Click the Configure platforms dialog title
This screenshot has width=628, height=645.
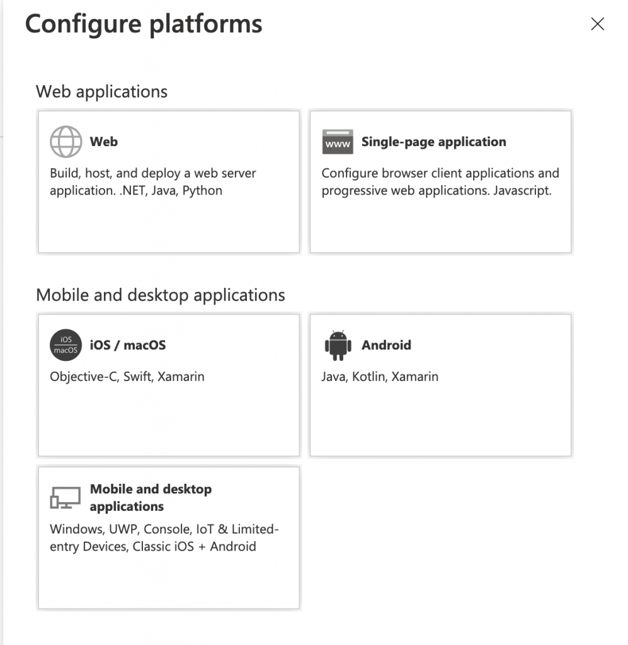(x=143, y=24)
